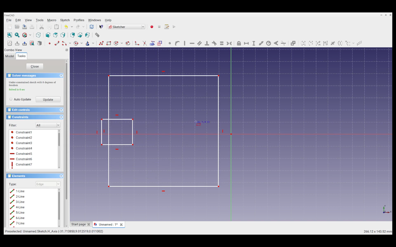Collapse the Solver messages section
Image resolution: width=396 pixels, height=247 pixels.
61,75
